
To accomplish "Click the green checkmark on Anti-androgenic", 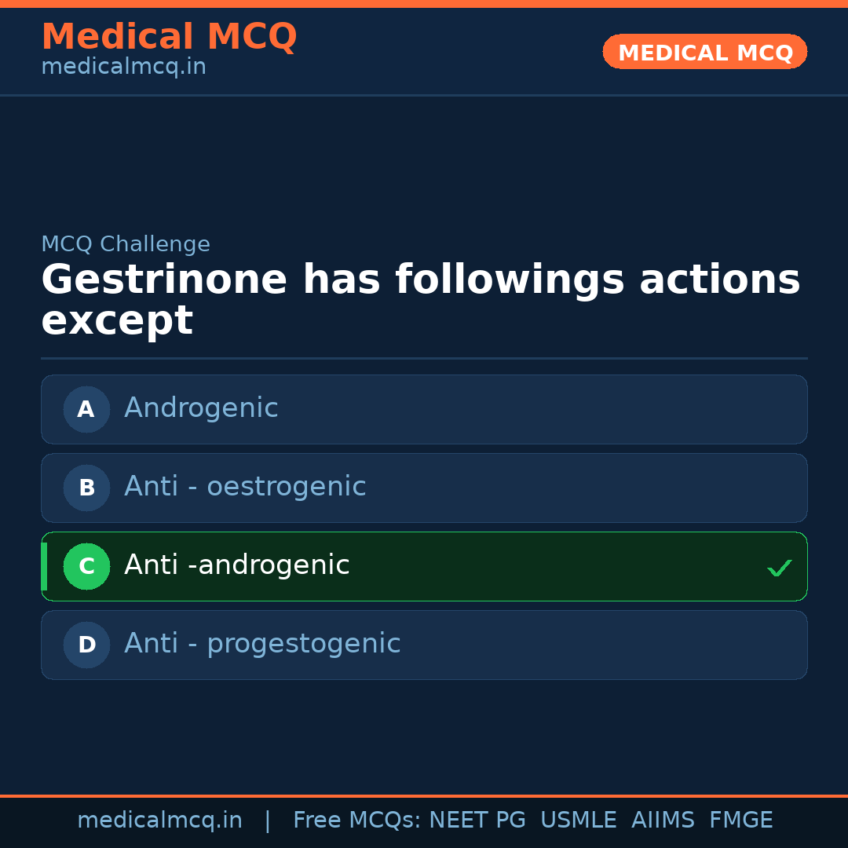I will [779, 568].
